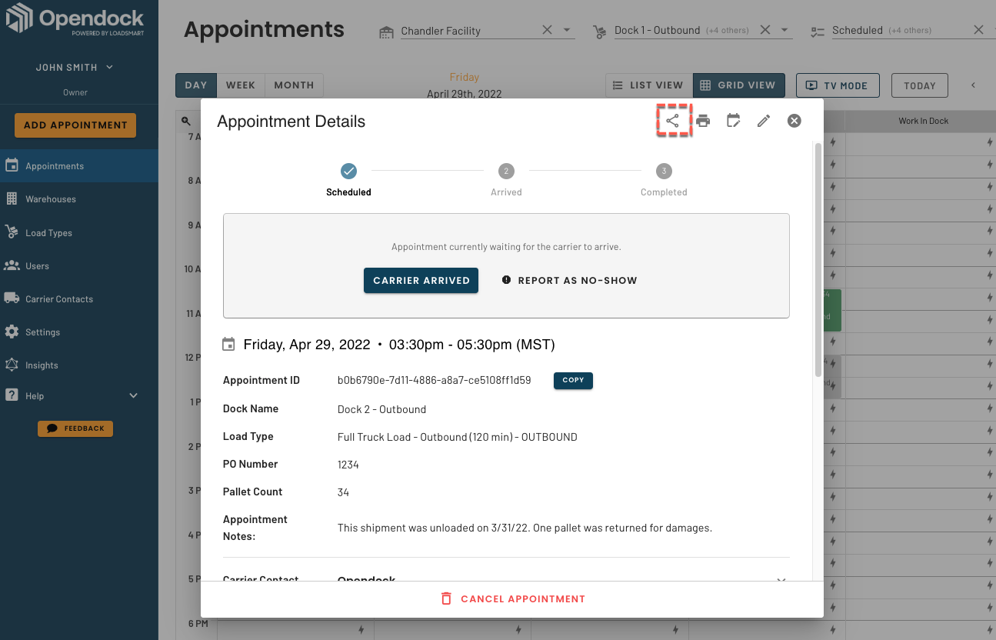Viewport: 996px width, 640px height.
Task: Switch to List View
Action: click(x=648, y=85)
